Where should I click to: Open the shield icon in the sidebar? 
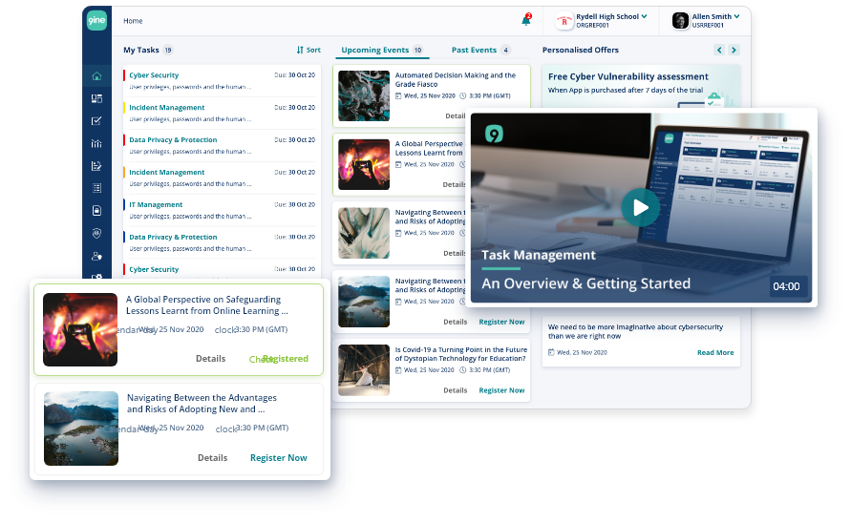coord(96,233)
